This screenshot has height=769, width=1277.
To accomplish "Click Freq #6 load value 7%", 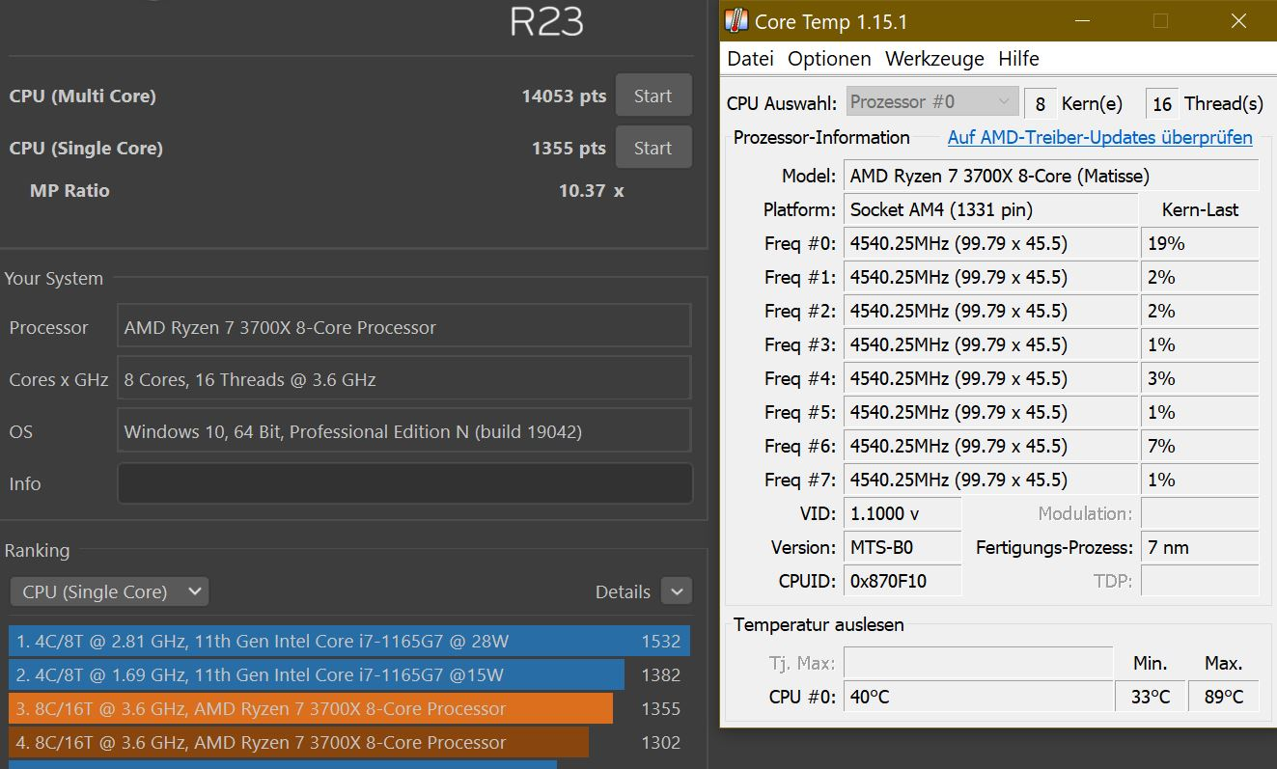I will pyautogui.click(x=1200, y=446).
